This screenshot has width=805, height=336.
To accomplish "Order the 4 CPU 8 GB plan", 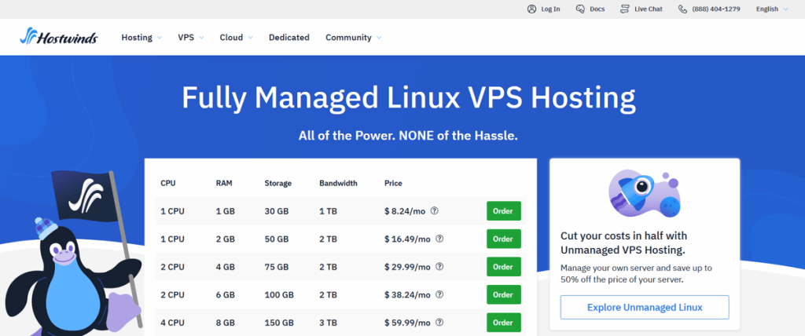I will click(x=504, y=323).
